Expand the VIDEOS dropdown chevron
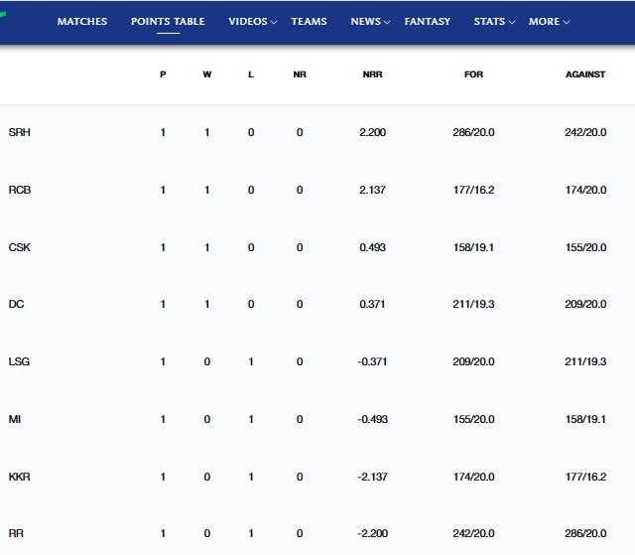 pyautogui.click(x=274, y=22)
